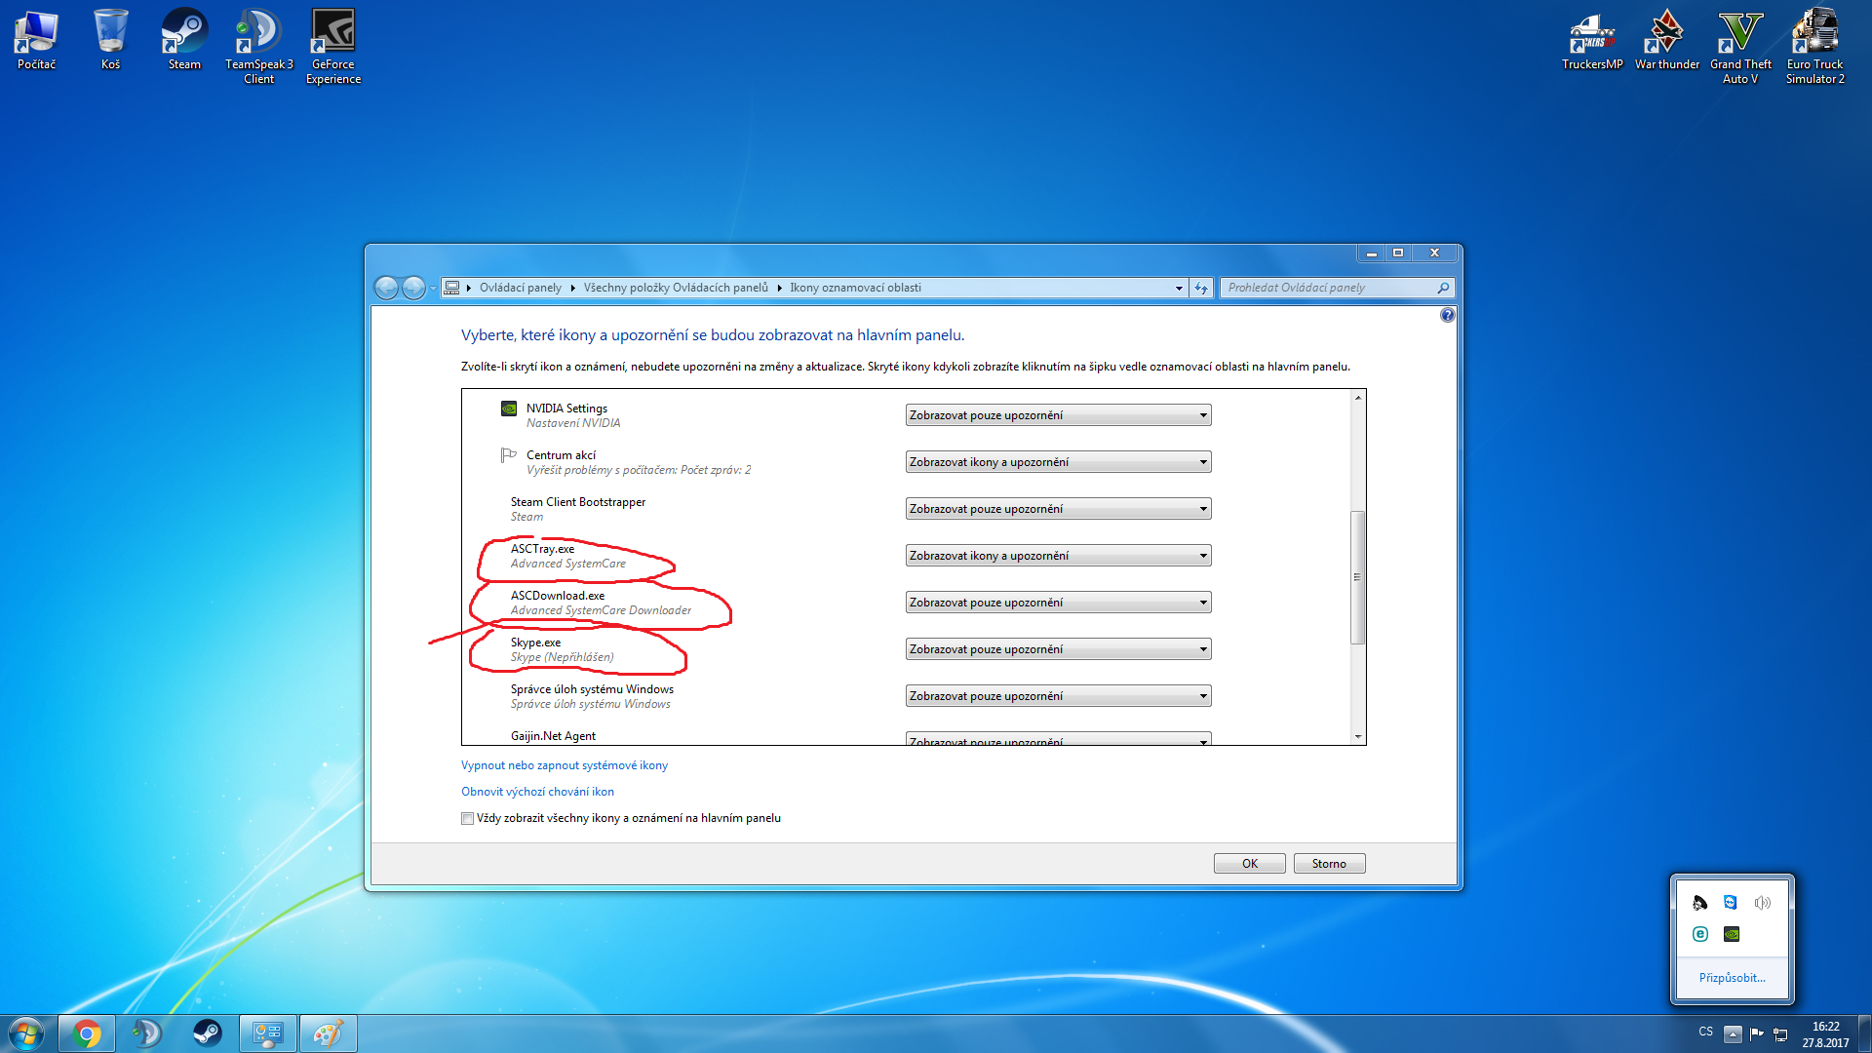Enable always show all icons checkbox

468,819
